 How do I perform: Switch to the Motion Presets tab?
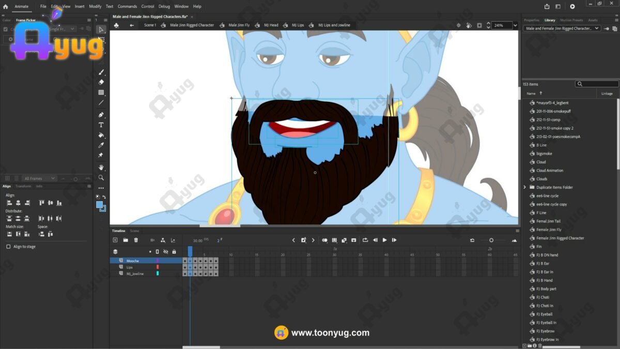(571, 20)
